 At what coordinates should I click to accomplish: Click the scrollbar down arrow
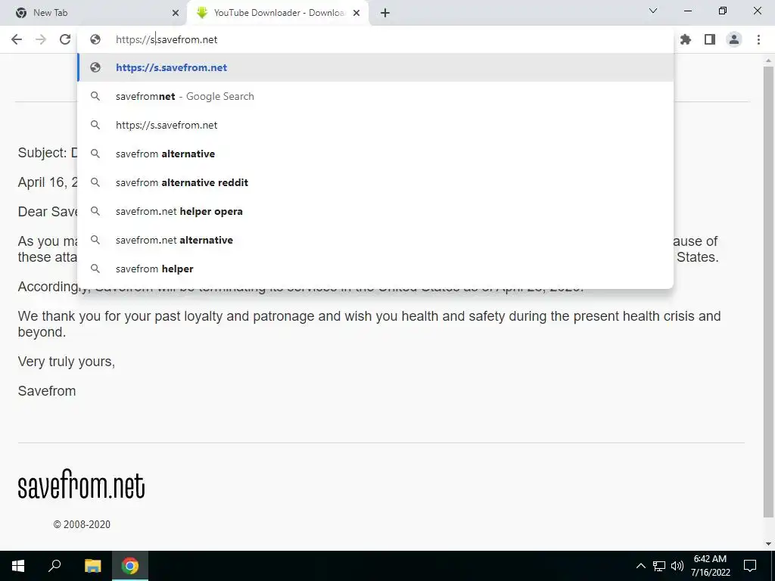[768, 544]
